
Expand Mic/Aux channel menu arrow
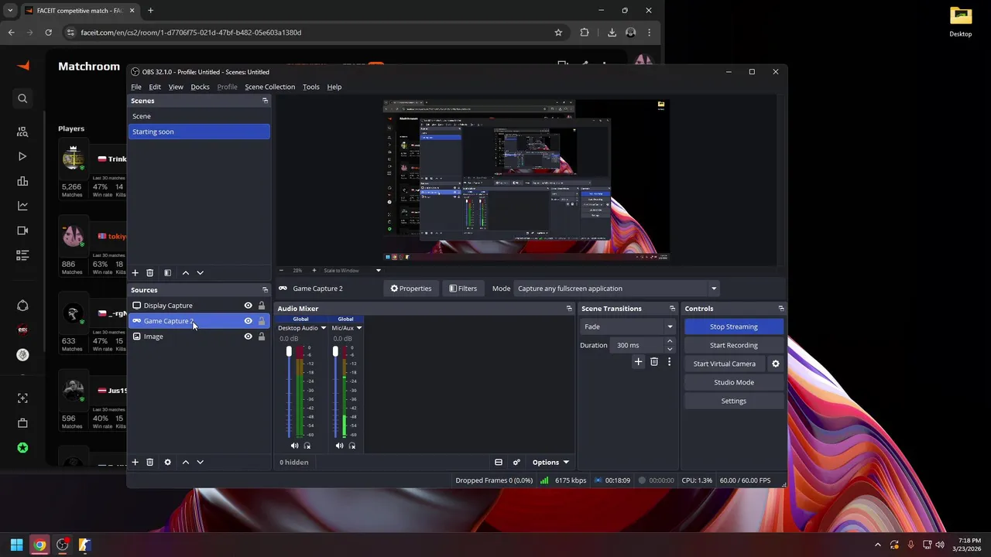(358, 328)
